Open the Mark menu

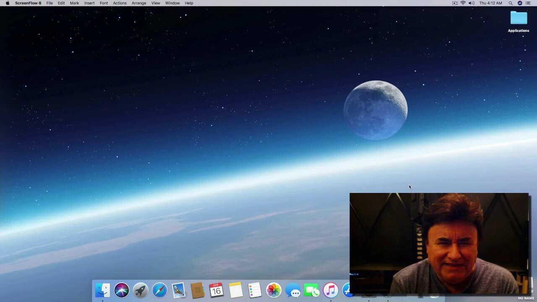(74, 3)
